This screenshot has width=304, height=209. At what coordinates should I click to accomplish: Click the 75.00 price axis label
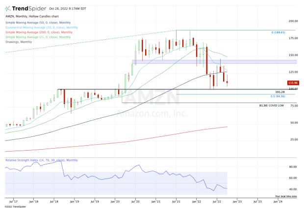point(294,106)
